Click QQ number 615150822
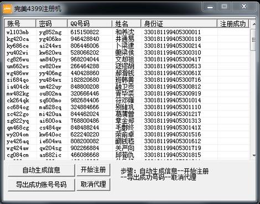 point(85,32)
